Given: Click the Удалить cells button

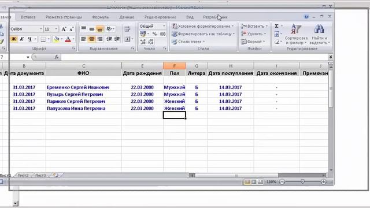Looking at the screenshot, I should click(253, 34).
